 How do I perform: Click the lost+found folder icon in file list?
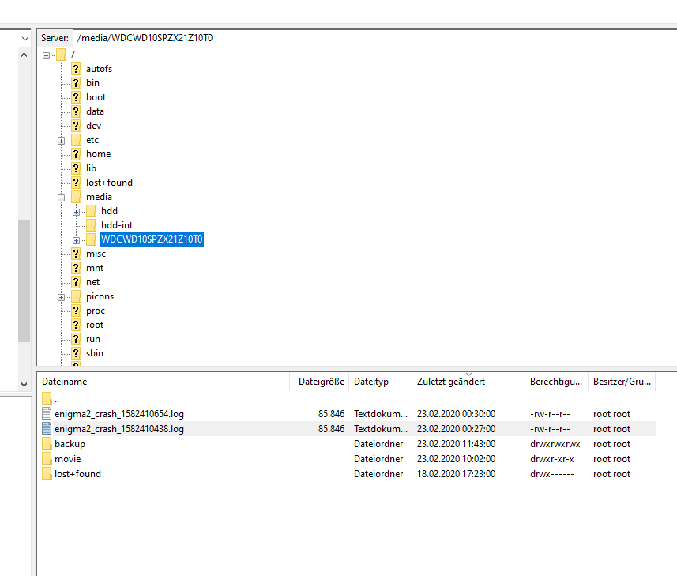coord(47,474)
